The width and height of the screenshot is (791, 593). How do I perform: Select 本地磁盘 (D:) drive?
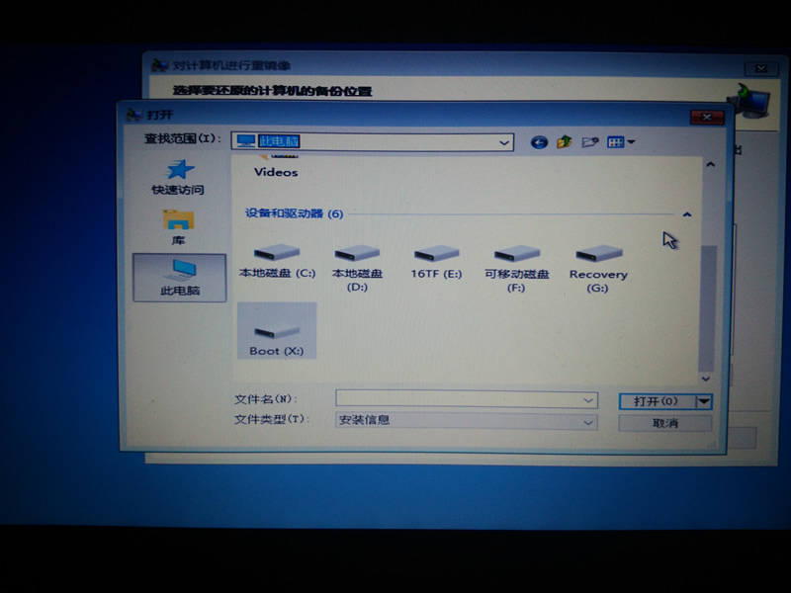click(357, 265)
